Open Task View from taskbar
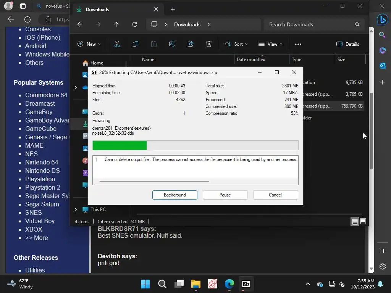 pos(179,284)
